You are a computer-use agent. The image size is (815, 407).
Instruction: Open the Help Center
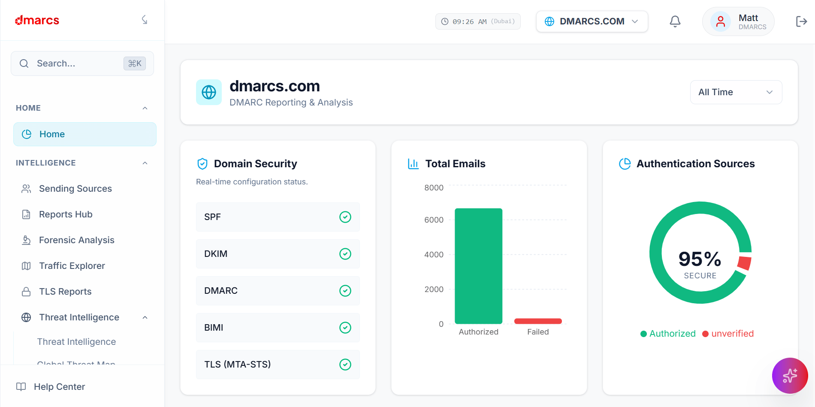point(59,386)
